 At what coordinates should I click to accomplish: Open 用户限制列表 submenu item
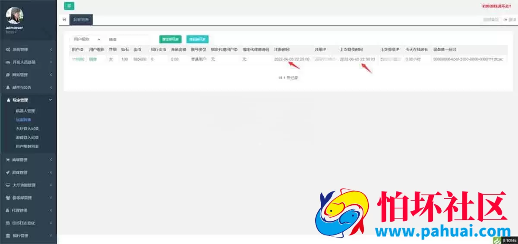pos(27,146)
